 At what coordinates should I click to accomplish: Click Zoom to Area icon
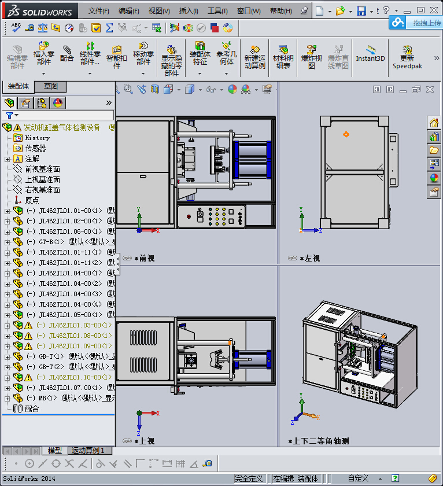click(x=128, y=90)
